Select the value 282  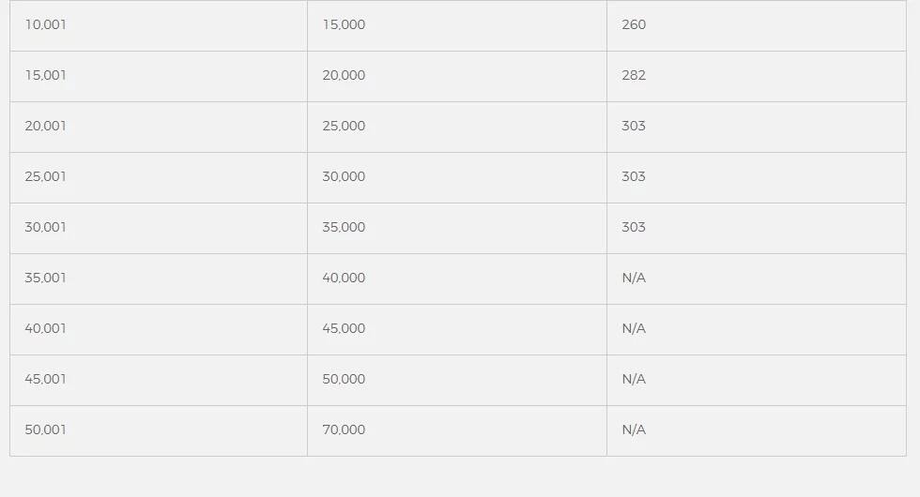(634, 75)
